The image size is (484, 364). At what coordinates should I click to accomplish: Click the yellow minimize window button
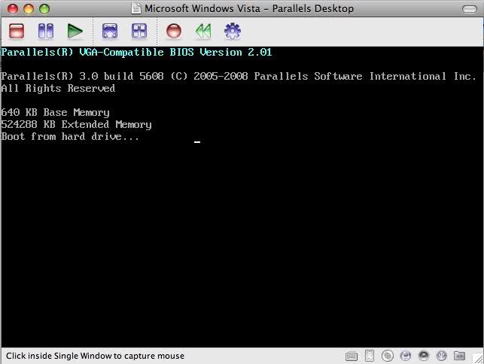[29, 8]
